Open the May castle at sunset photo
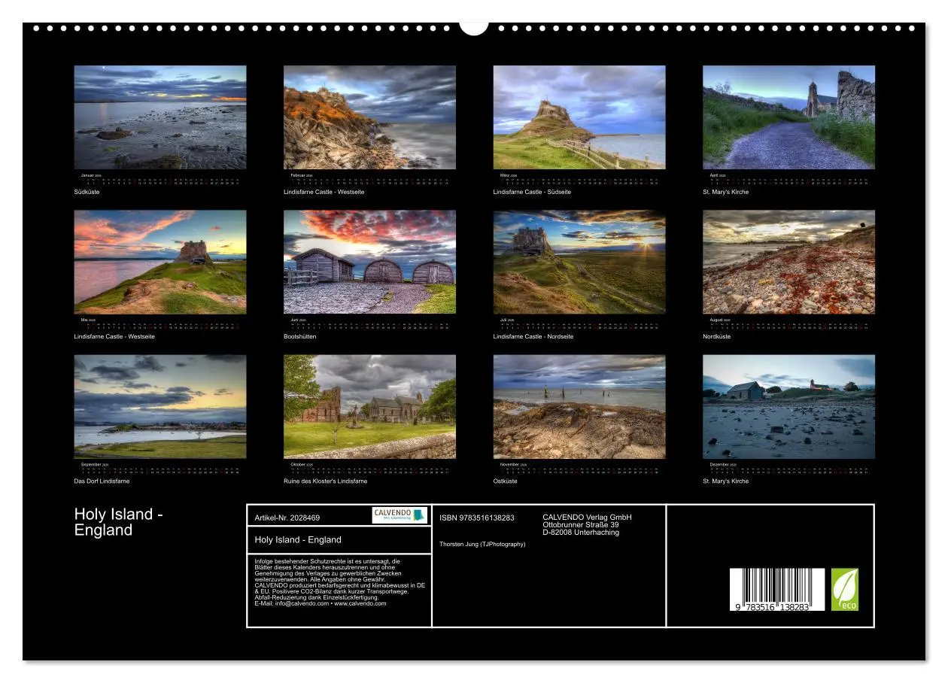This screenshot has height=683, width=948. click(x=160, y=262)
